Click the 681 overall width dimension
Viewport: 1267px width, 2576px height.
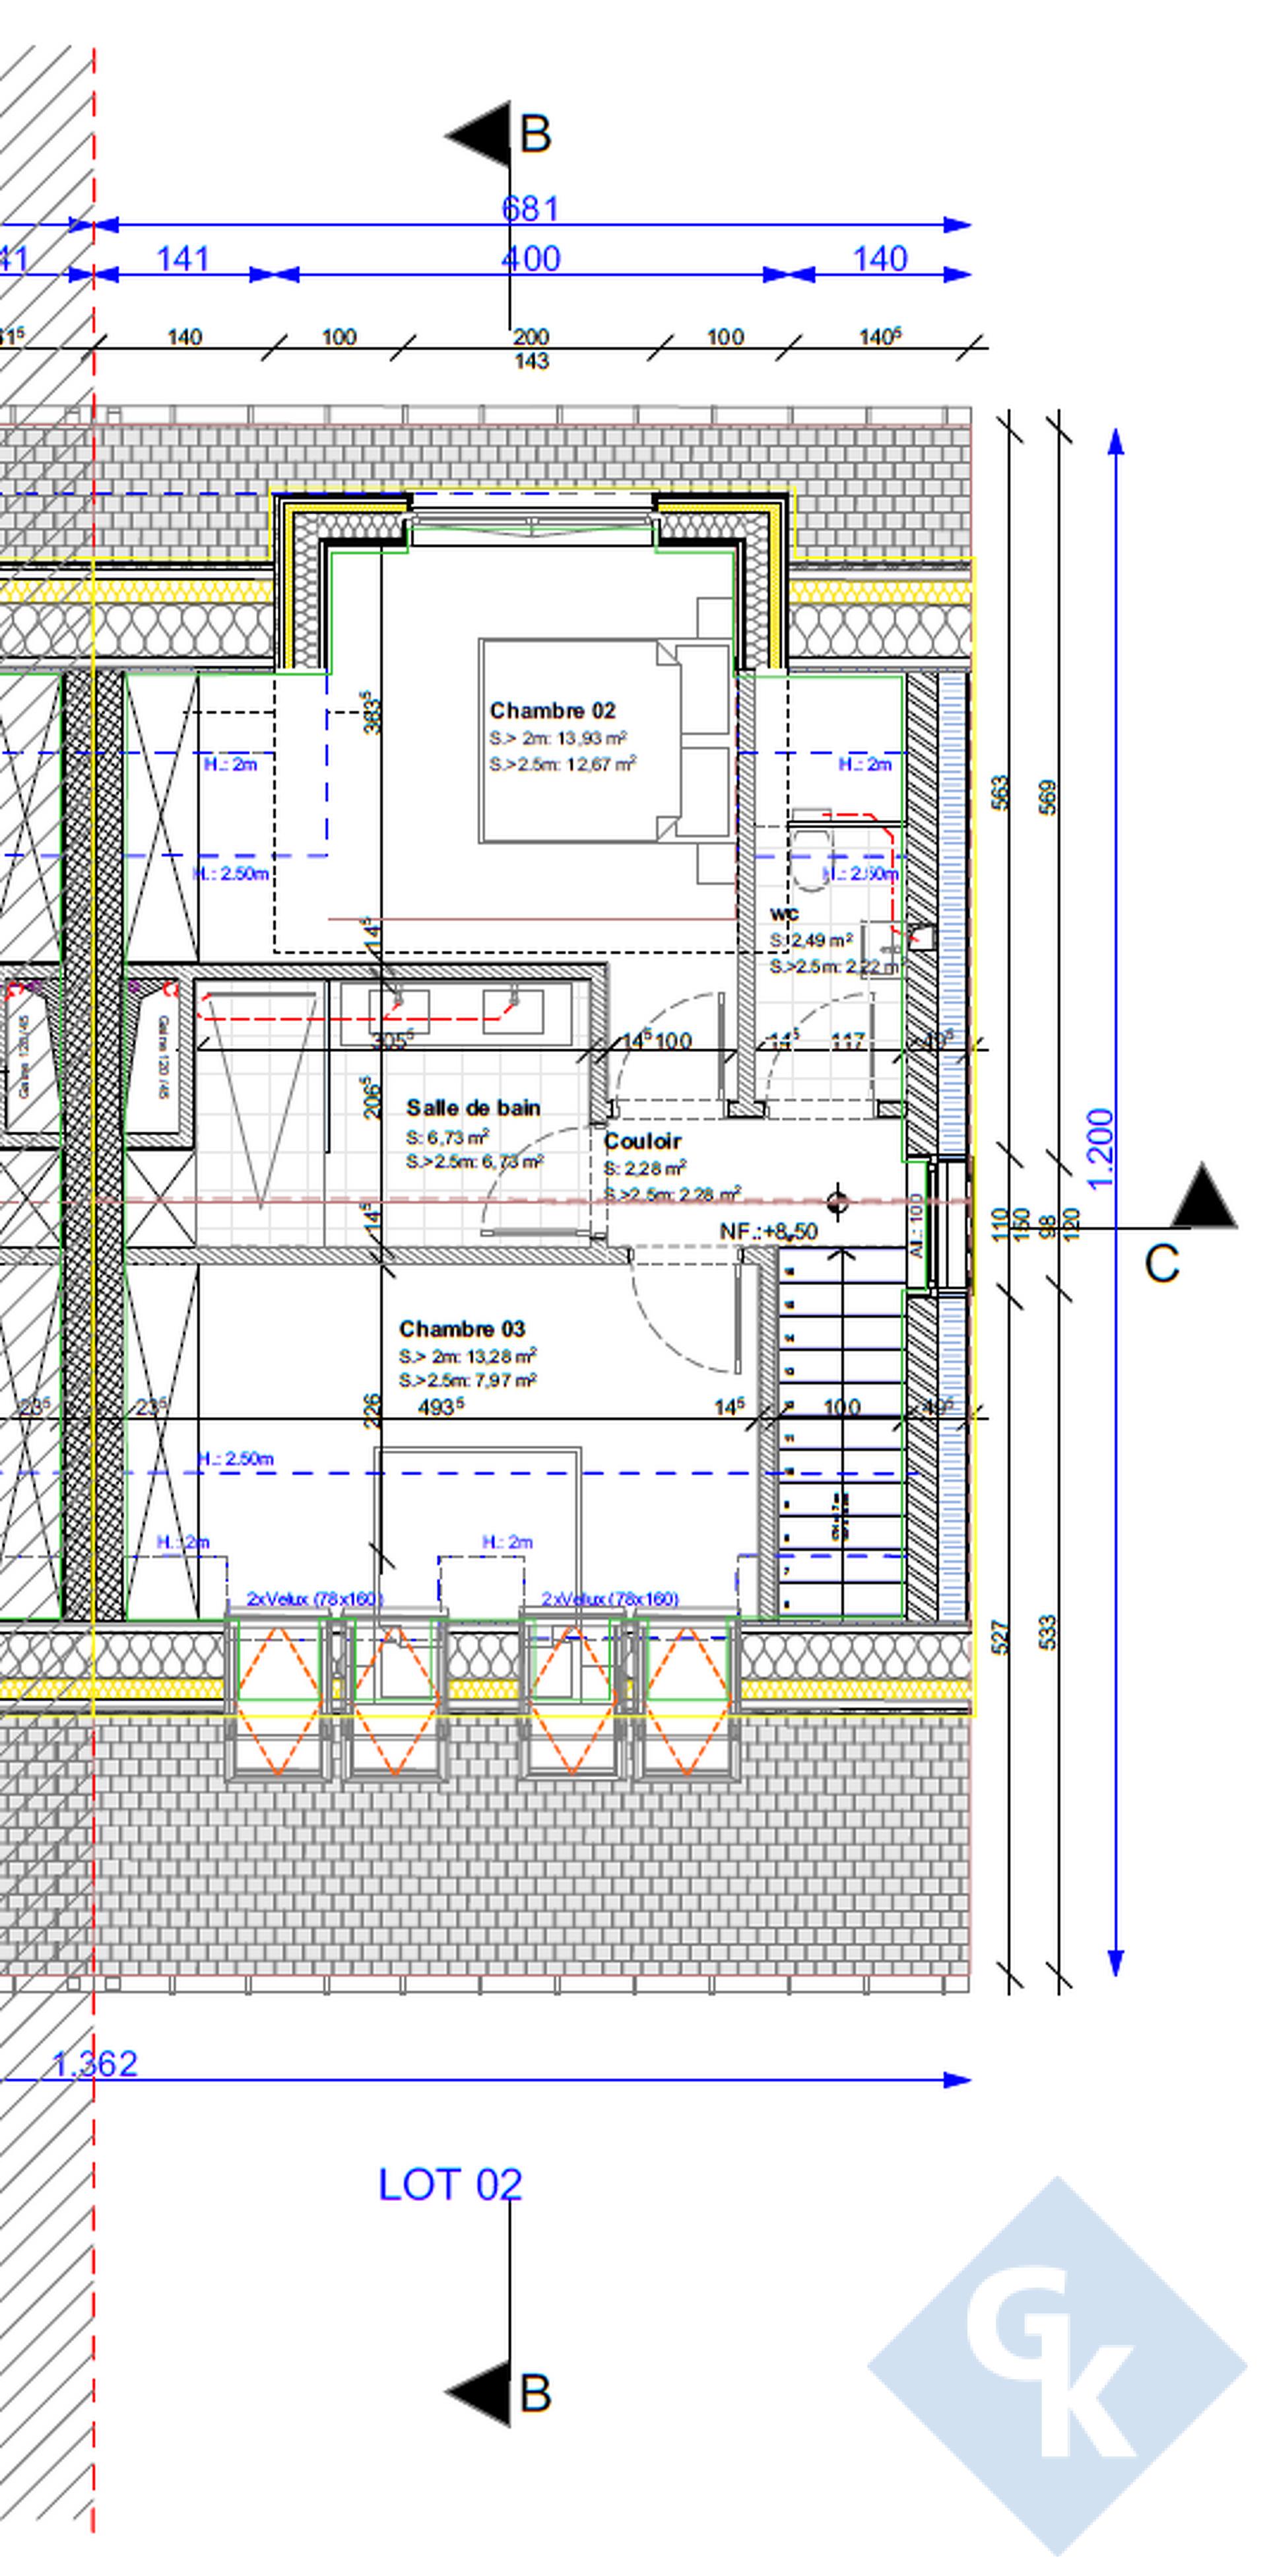pos(530,209)
